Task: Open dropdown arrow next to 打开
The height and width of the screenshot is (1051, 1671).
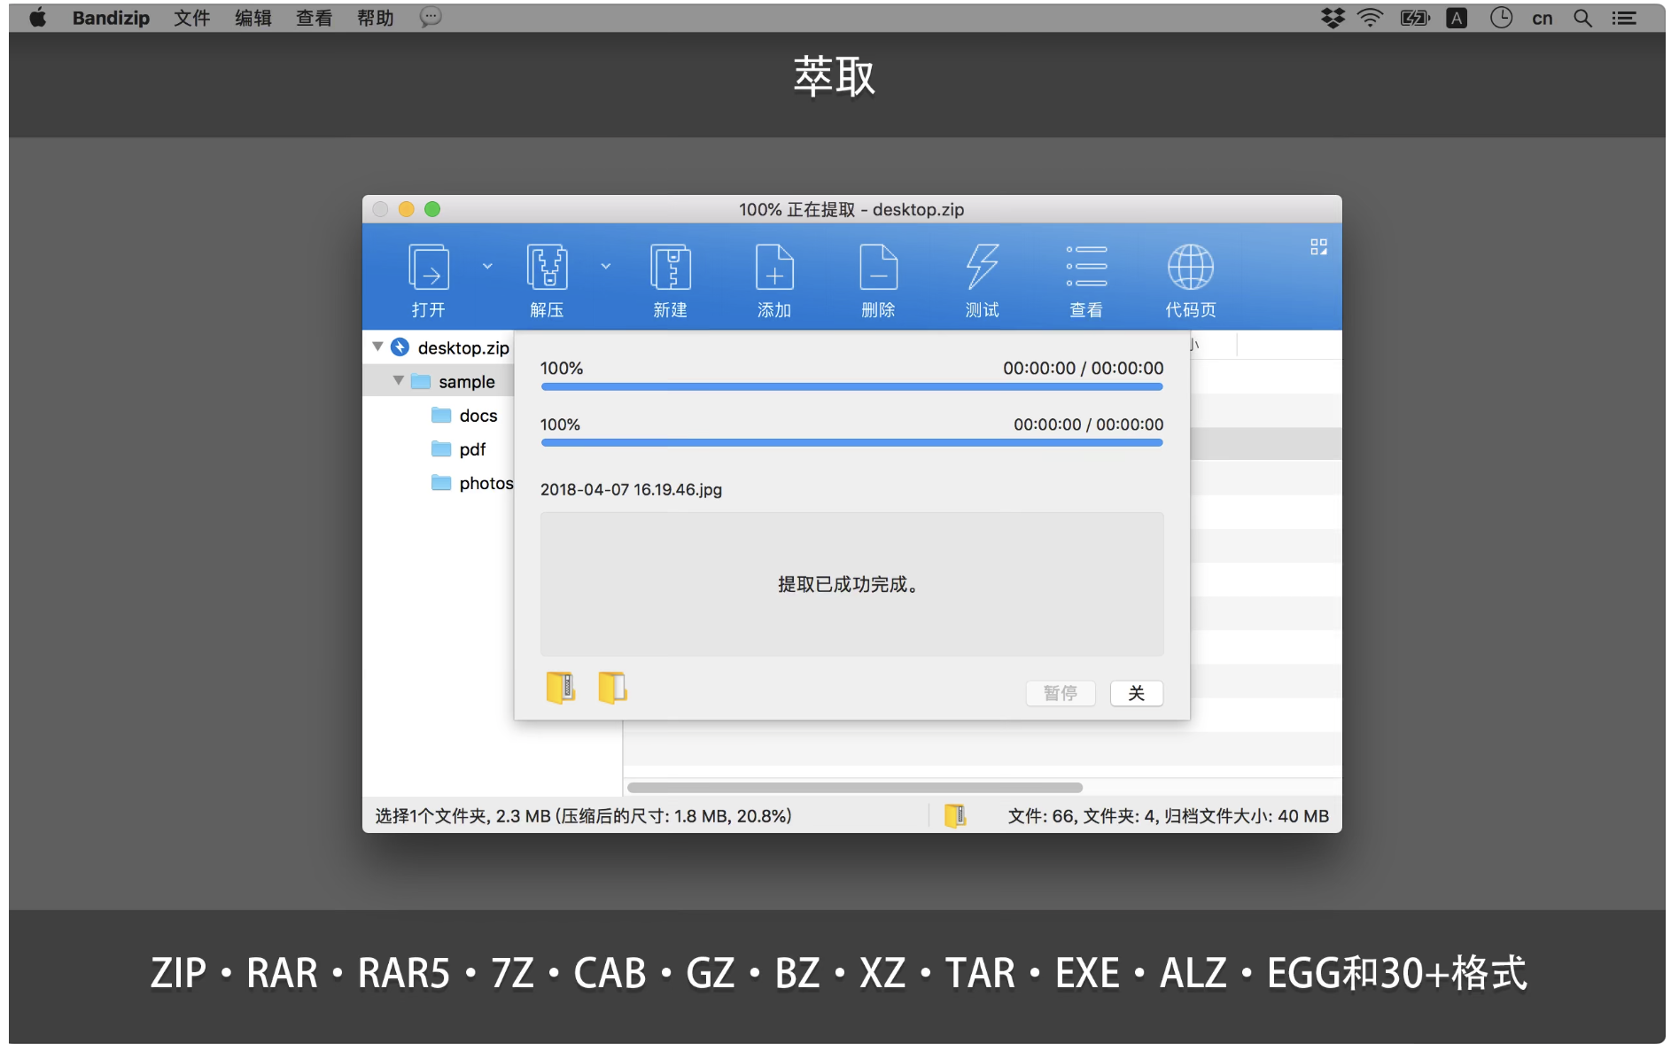Action: (x=487, y=266)
